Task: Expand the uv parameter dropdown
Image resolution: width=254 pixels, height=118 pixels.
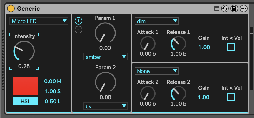Action: coord(105,106)
